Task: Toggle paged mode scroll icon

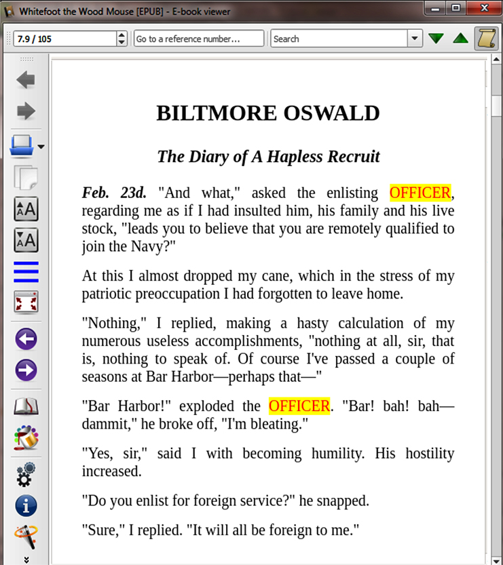Action: [485, 39]
